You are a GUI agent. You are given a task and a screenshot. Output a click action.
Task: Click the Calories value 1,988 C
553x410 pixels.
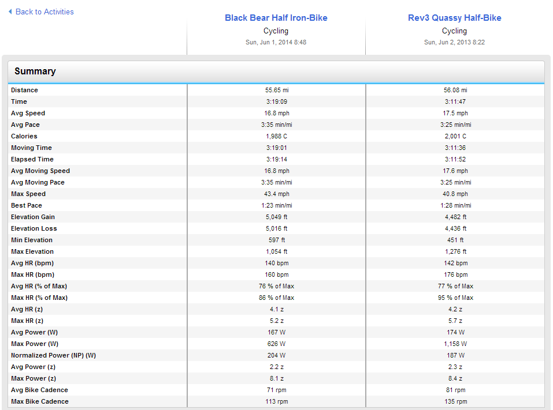tap(276, 136)
